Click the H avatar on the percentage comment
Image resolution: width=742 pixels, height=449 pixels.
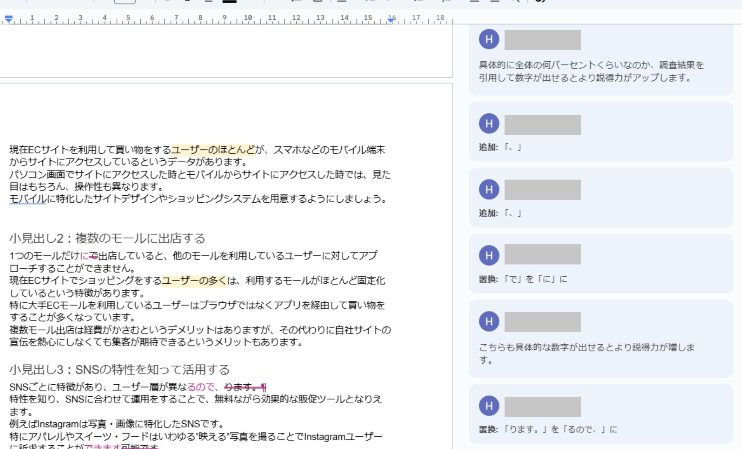[x=489, y=39]
